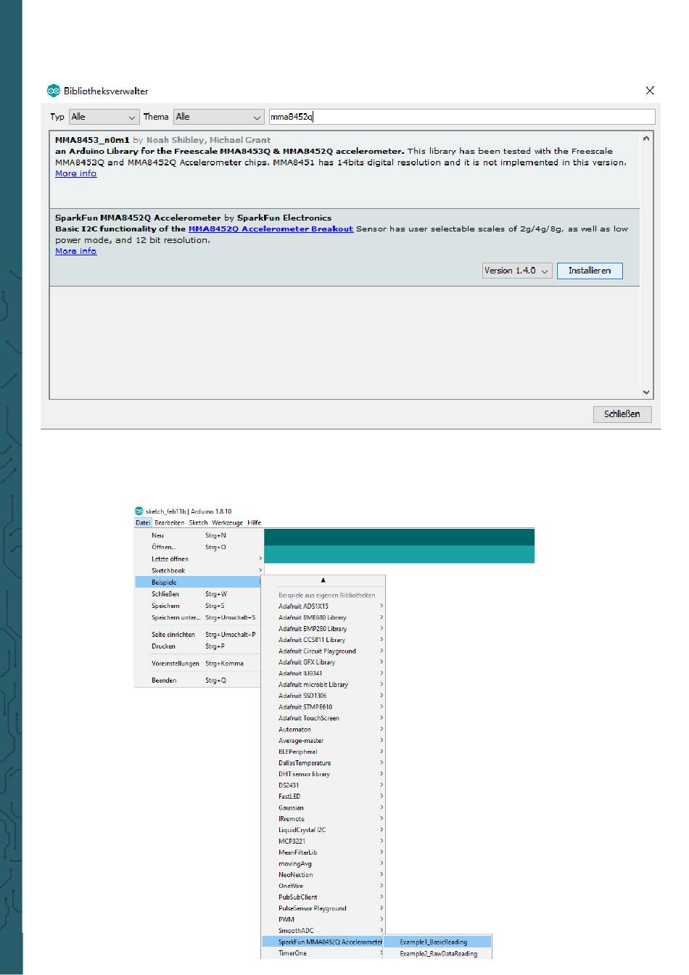Expand Adafruit BME680 Library examples
The height and width of the screenshot is (975, 689).
[323, 618]
